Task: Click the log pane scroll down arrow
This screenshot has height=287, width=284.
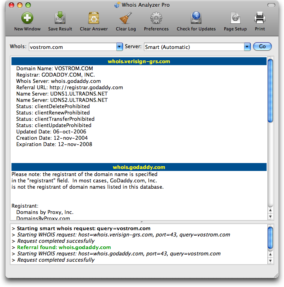Action: click(270, 261)
